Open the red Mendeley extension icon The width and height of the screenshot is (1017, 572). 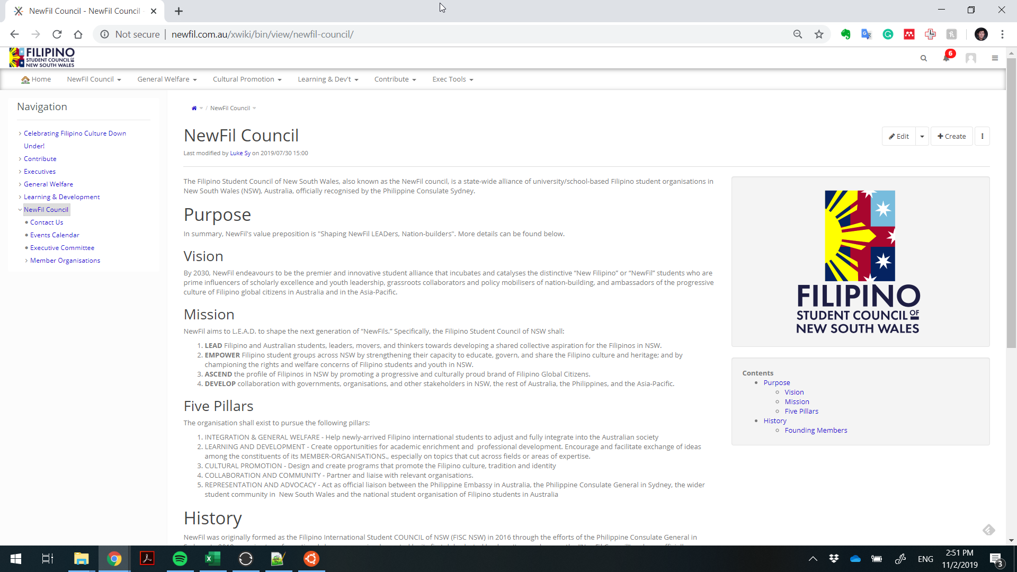click(909, 34)
